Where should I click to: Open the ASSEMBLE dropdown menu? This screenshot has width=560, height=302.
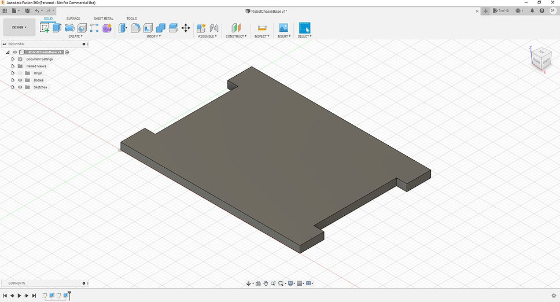click(x=207, y=36)
